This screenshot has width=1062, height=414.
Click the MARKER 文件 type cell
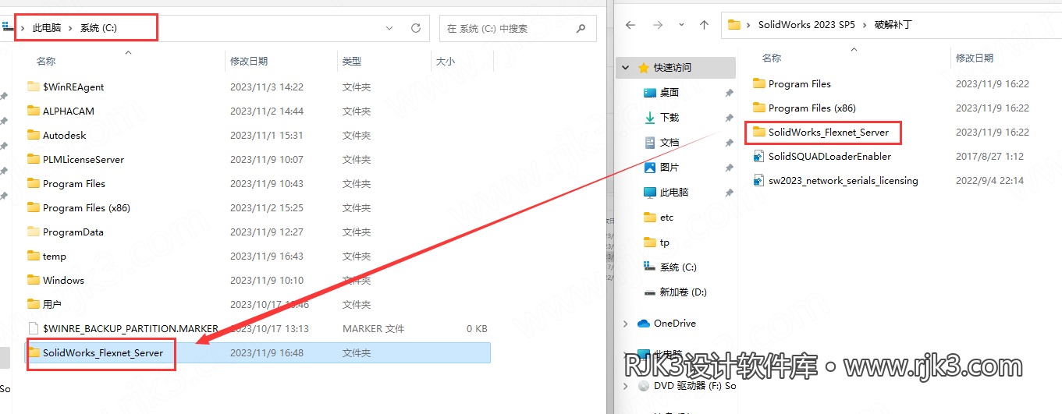coord(373,329)
